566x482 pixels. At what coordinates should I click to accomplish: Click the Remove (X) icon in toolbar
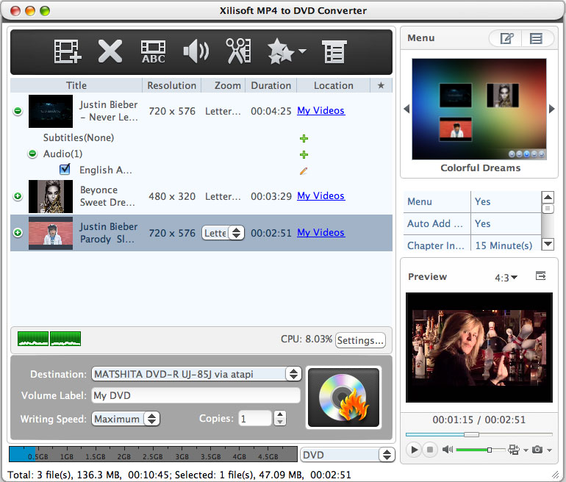point(110,51)
